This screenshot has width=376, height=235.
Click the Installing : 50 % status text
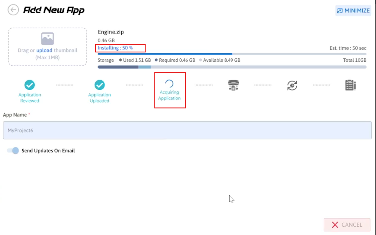coord(115,48)
